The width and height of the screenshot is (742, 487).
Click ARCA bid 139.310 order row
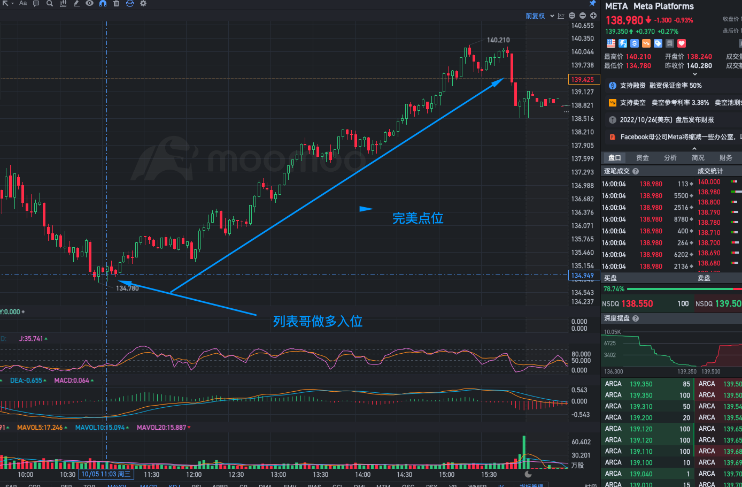(647, 407)
